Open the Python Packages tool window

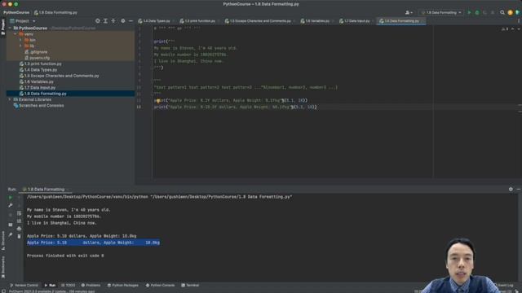123,285
